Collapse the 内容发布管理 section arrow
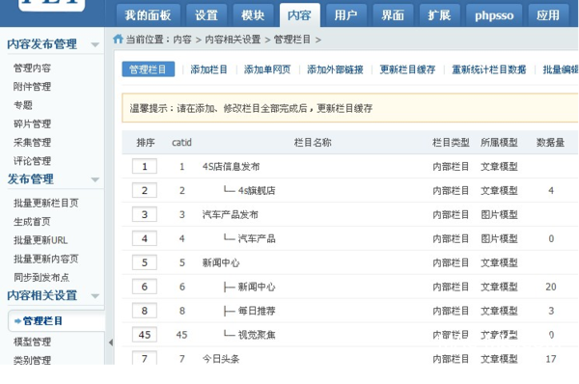This screenshot has width=579, height=384. pos(96,44)
